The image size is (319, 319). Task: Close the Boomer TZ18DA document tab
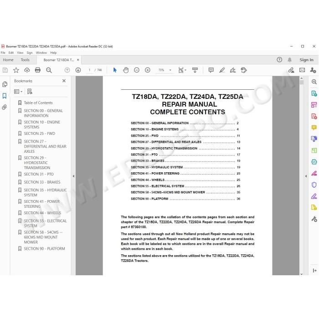[78, 60]
